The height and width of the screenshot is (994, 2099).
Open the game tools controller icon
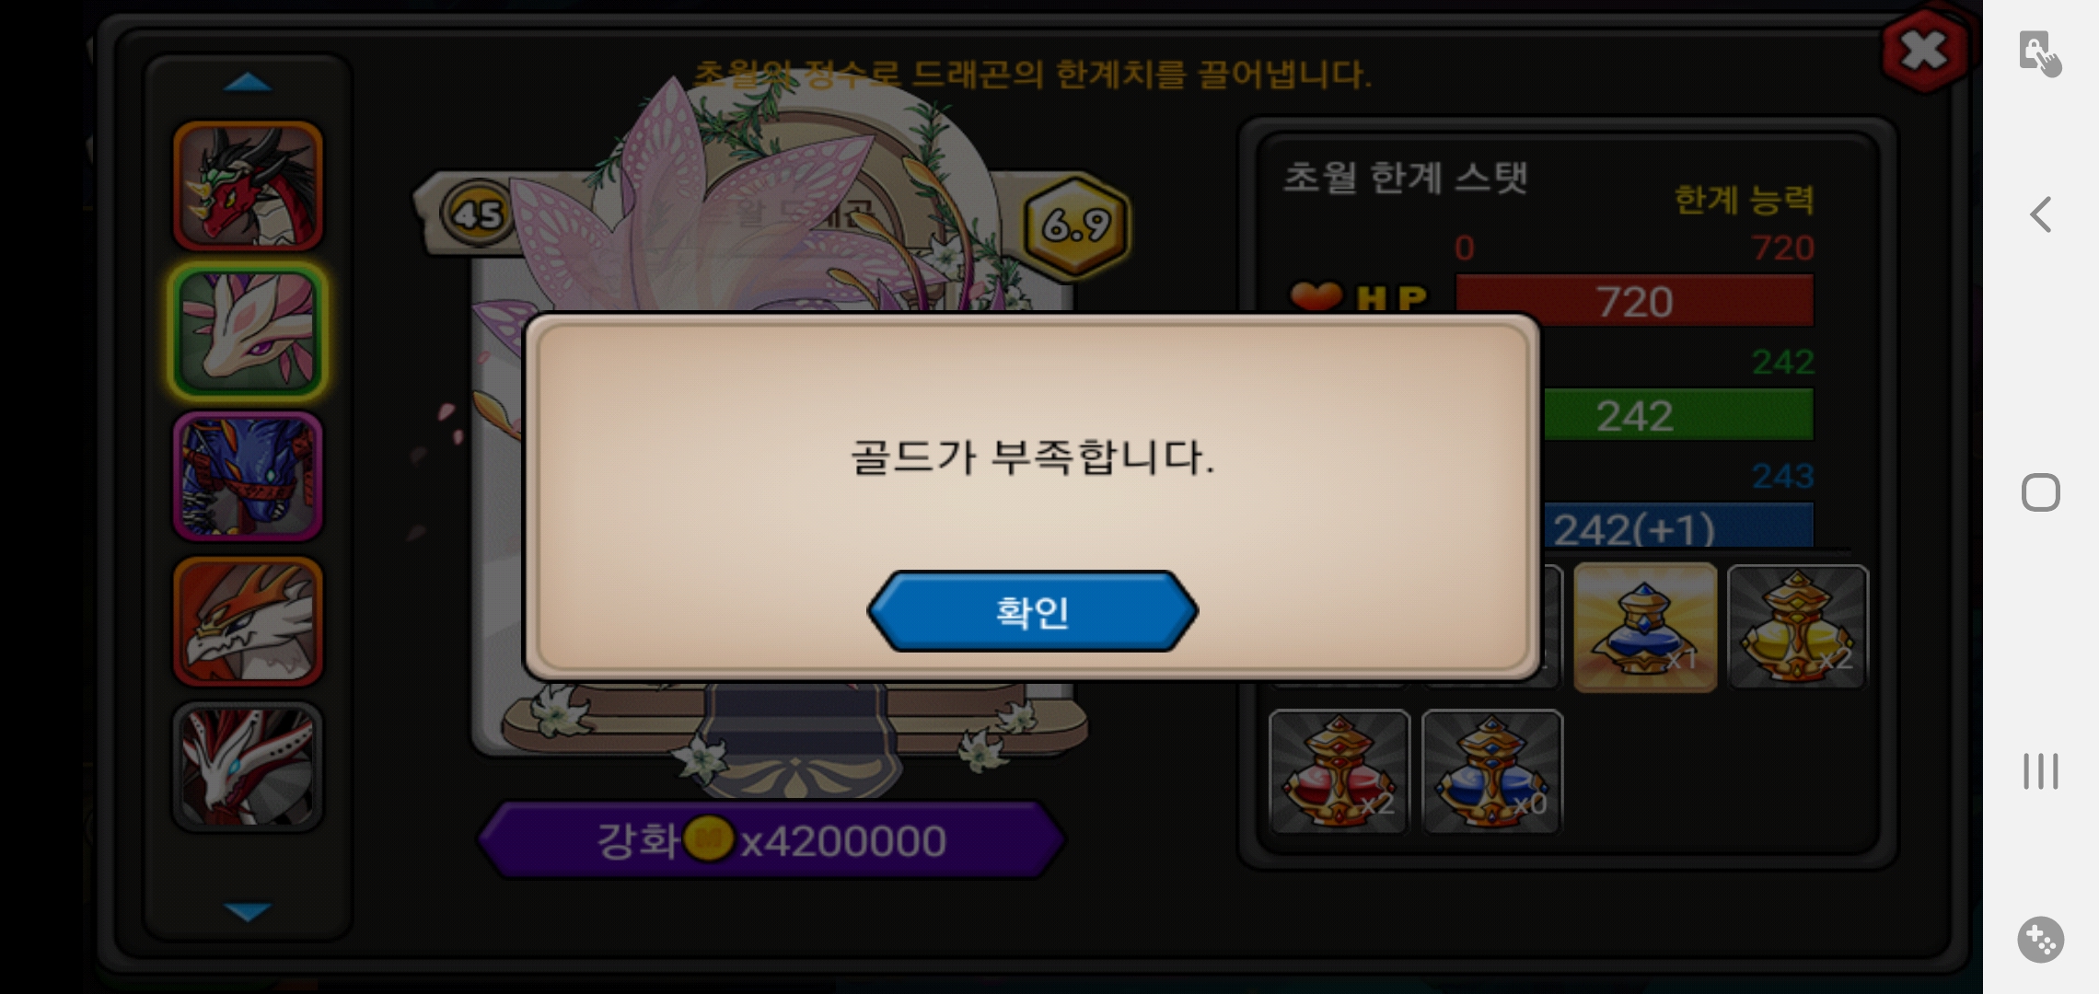2041,940
